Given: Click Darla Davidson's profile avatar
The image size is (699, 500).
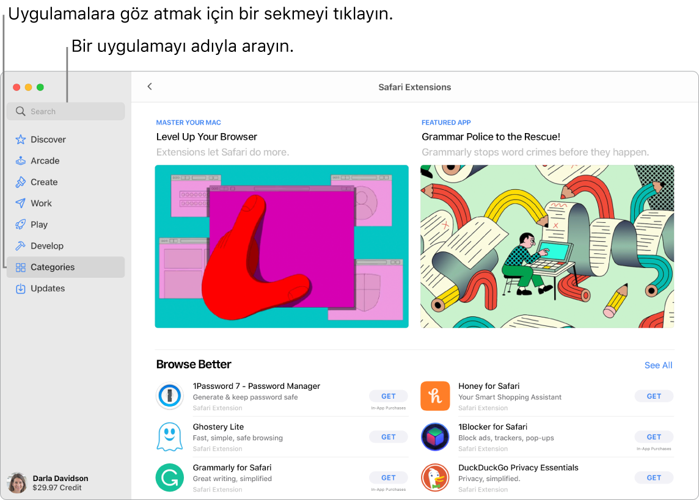Looking at the screenshot, I should point(17,483).
